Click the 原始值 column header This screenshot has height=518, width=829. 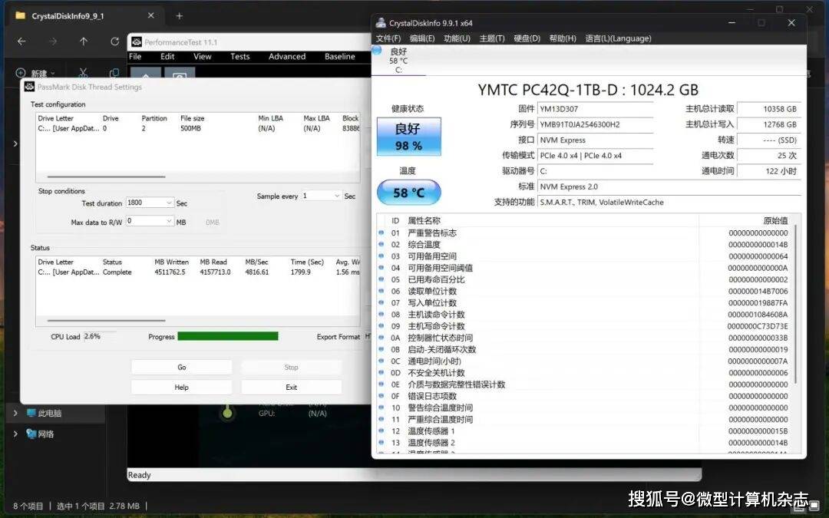[x=775, y=220]
